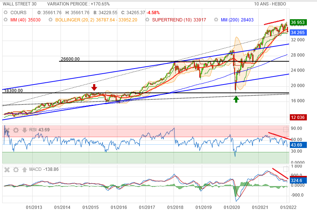Click the O: 35661.76 open value

[x=50, y=13]
